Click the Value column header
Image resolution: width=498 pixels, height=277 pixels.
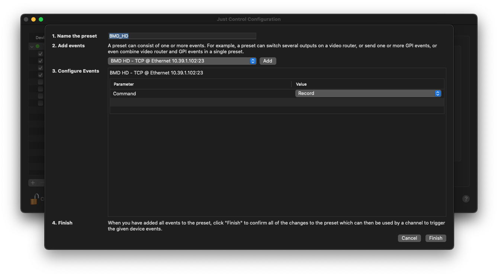(368, 84)
